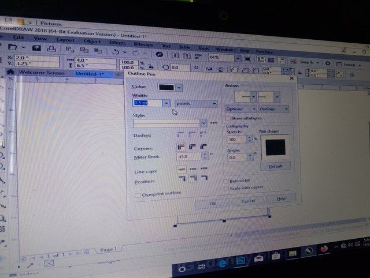
Task: Click the Cancel button
Action: tap(248, 201)
